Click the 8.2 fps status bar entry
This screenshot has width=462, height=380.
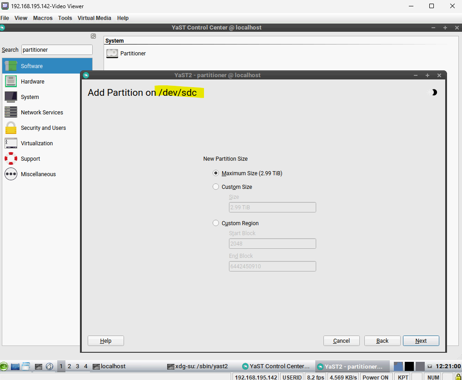pos(316,377)
